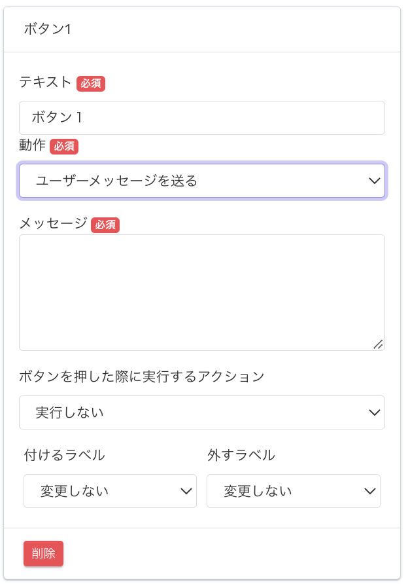Click the 必須 badge beside 動作
This screenshot has width=408, height=584.
pyautogui.click(x=64, y=147)
